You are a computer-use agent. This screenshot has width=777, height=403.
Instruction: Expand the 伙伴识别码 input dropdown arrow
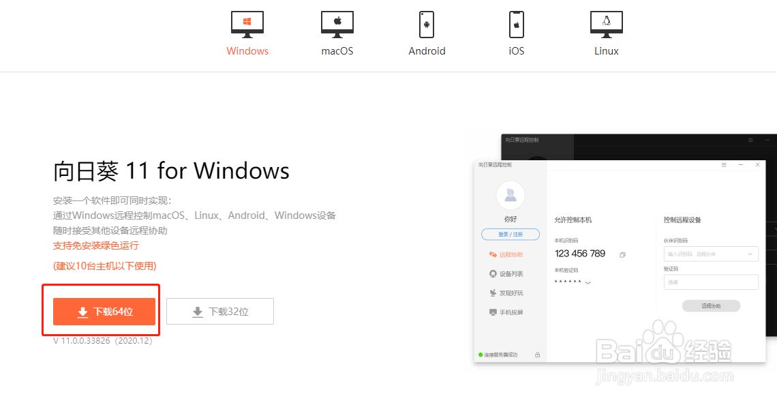[x=750, y=254]
